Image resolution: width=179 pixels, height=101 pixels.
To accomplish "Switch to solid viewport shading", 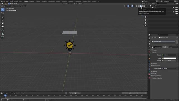I will tap(140, 6).
